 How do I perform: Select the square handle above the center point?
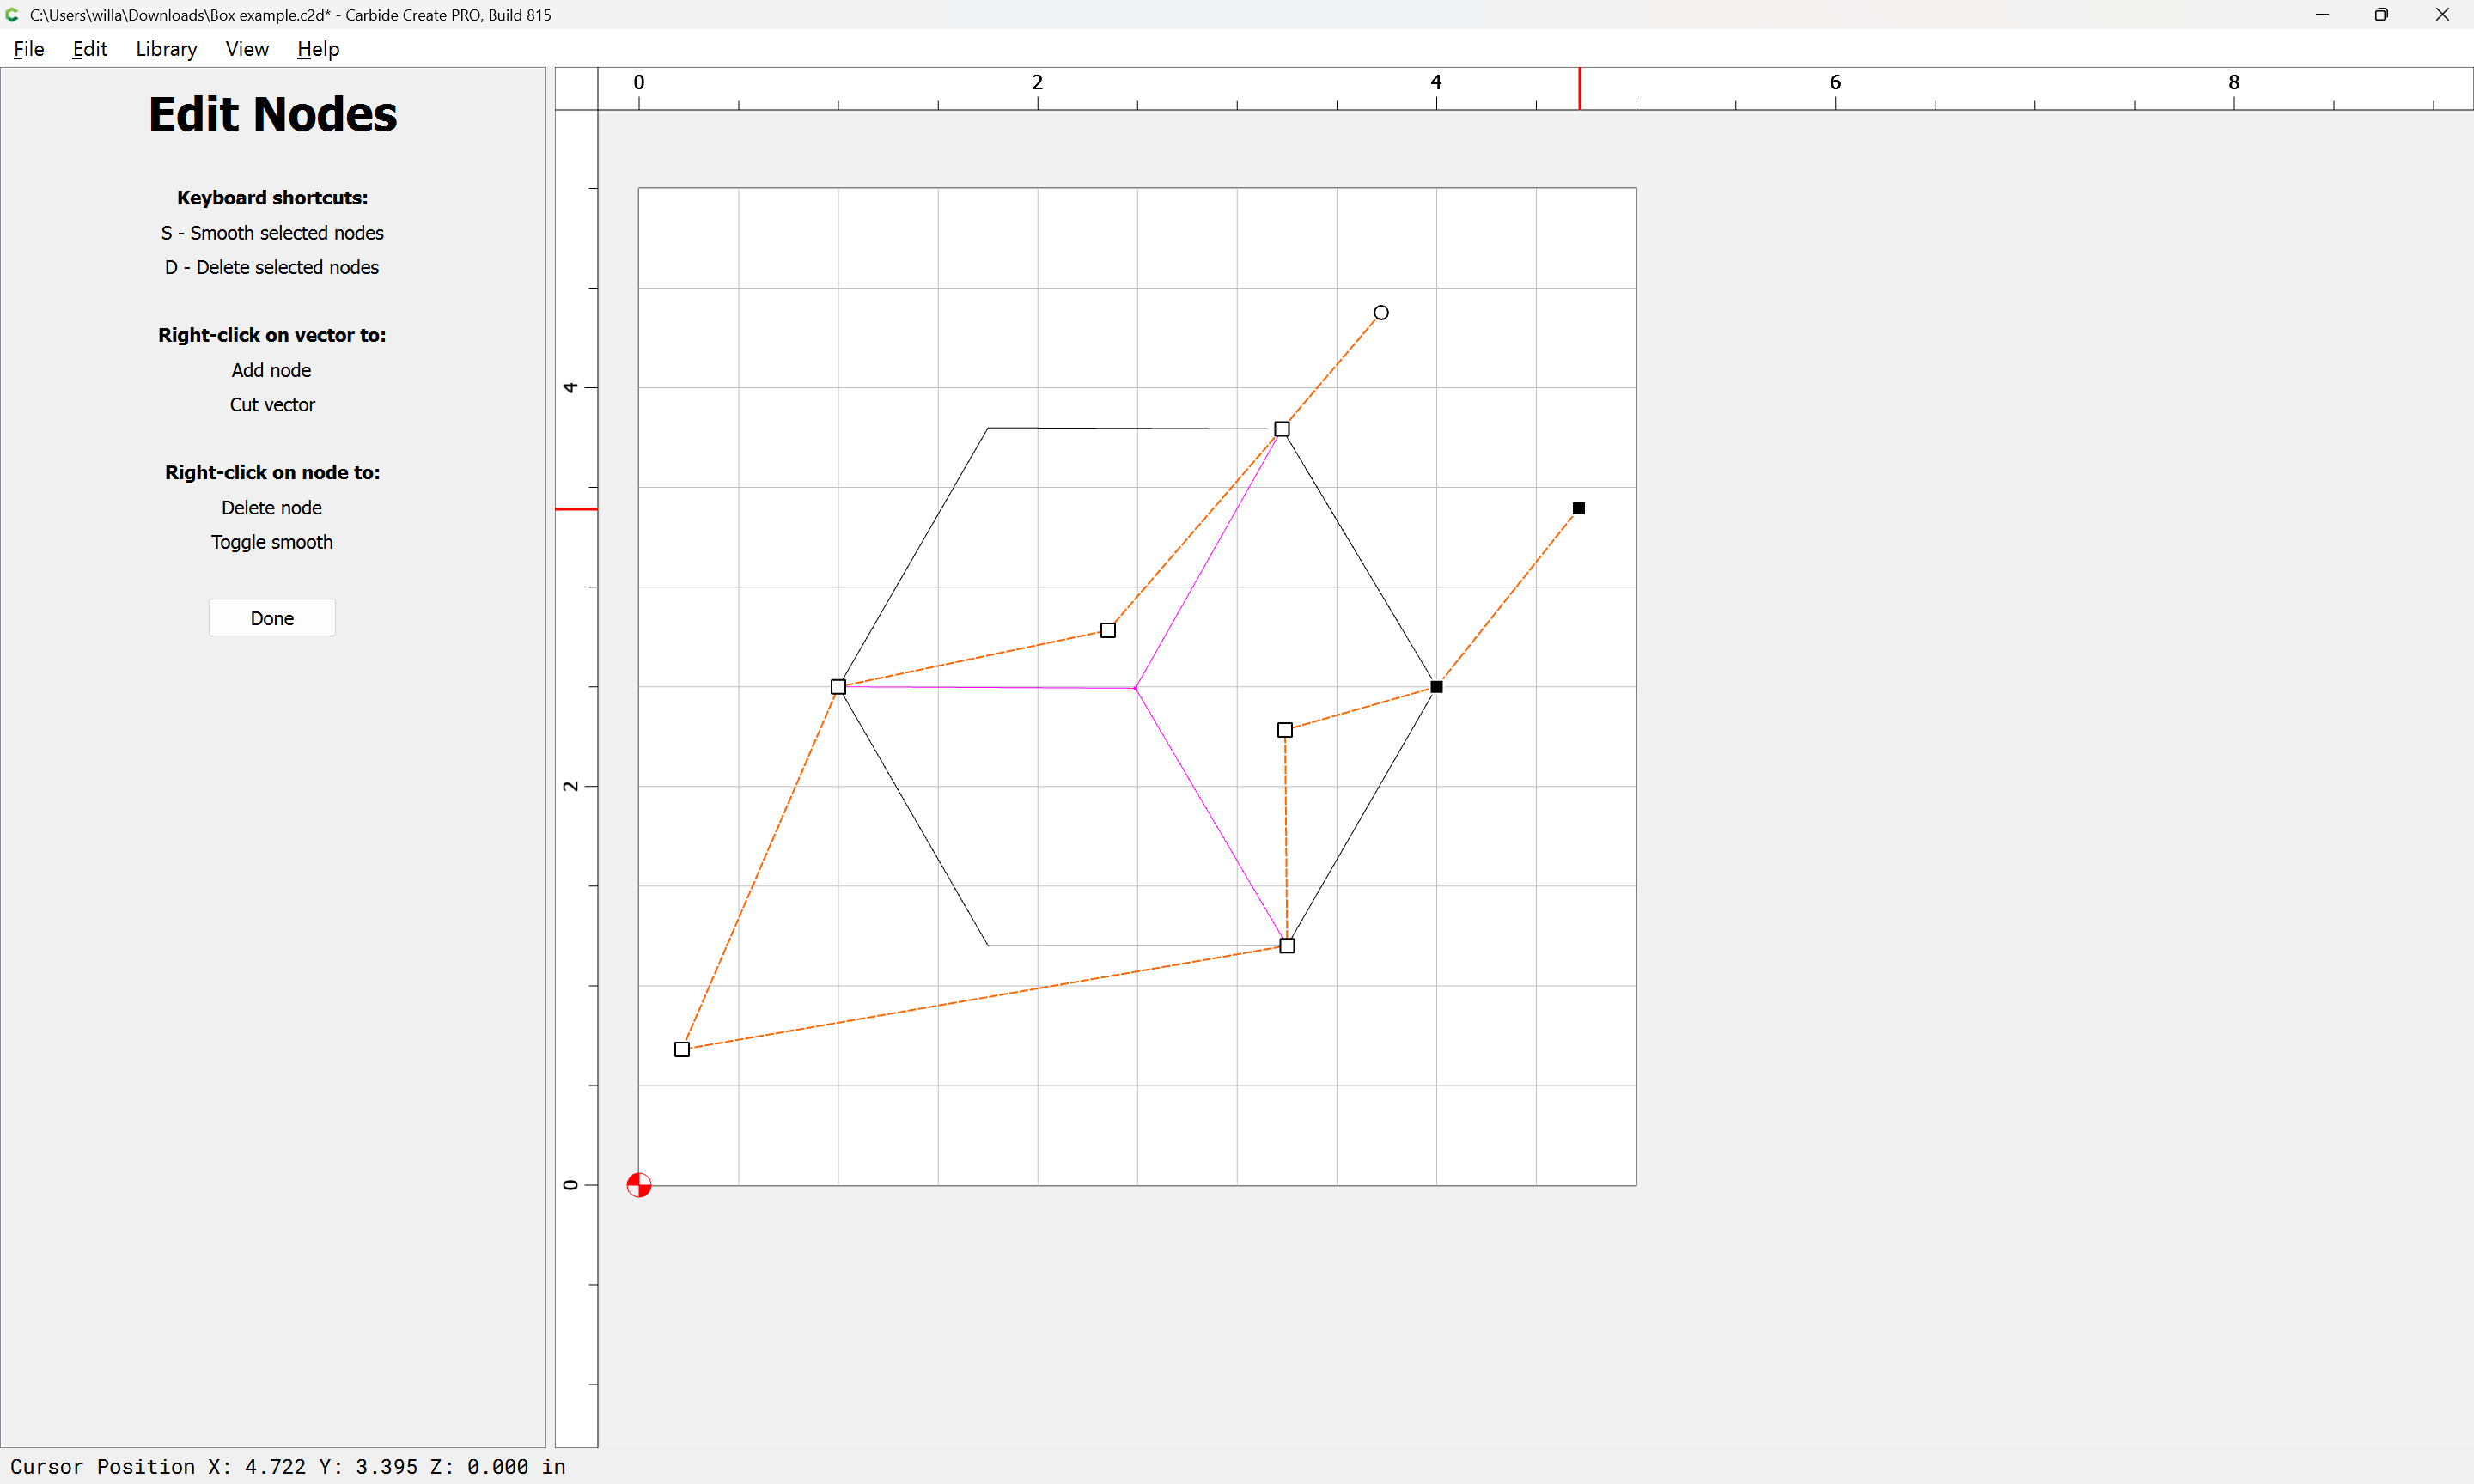[1108, 630]
